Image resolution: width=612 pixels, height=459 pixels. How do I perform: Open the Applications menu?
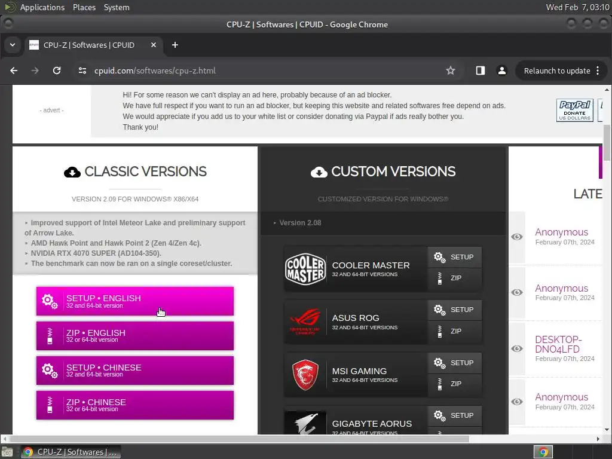[x=42, y=7]
